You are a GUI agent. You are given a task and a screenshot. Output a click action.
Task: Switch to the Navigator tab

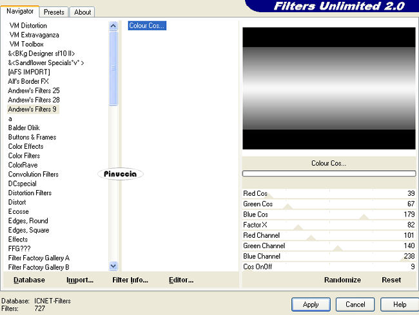coord(20,11)
